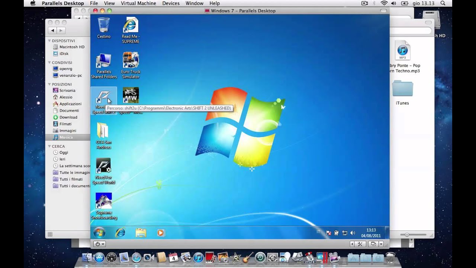Open the Trash in the Dock
This screenshot has width=476, height=268.
pos(390,258)
